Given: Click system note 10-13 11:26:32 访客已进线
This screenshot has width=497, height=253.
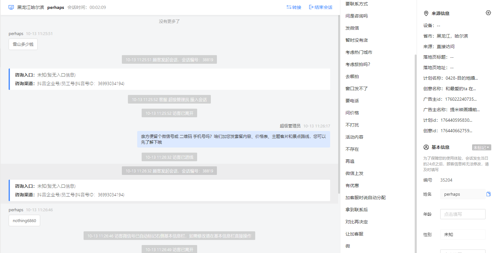Looking at the screenshot, I should click(169, 157).
